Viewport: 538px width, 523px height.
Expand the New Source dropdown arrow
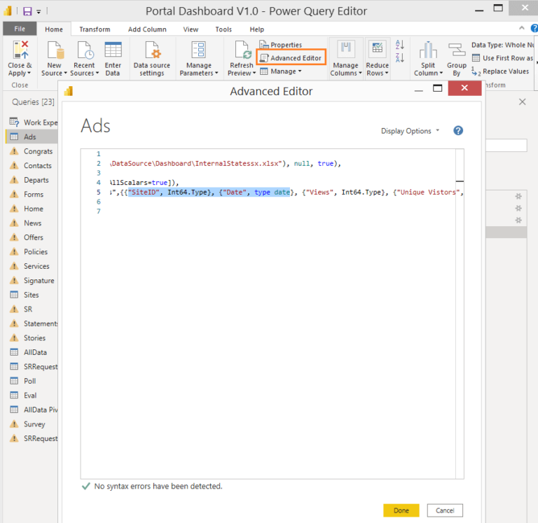click(66, 73)
